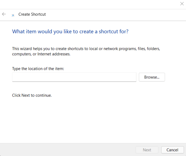Click the shortcut arrow icon beside Create Shortcut
186x156 pixels.
(x=13, y=15)
